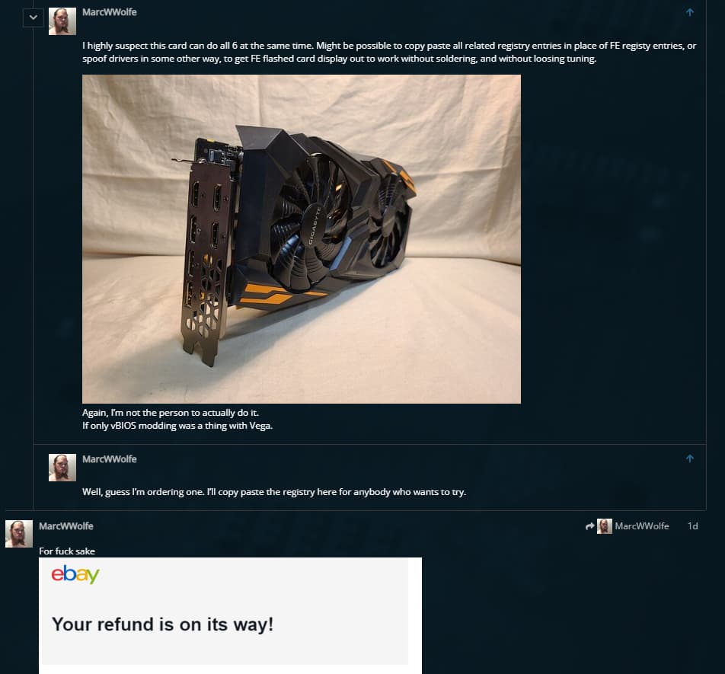The width and height of the screenshot is (725, 674).
Task: Click the eBay logo in the screenshot
Action: 75,574
